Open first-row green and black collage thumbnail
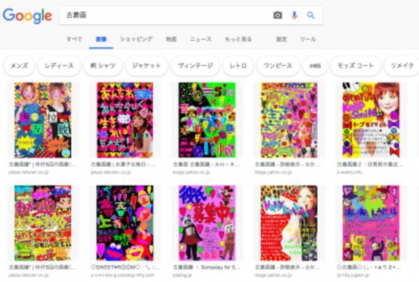The width and height of the screenshot is (419, 282). coord(207,120)
